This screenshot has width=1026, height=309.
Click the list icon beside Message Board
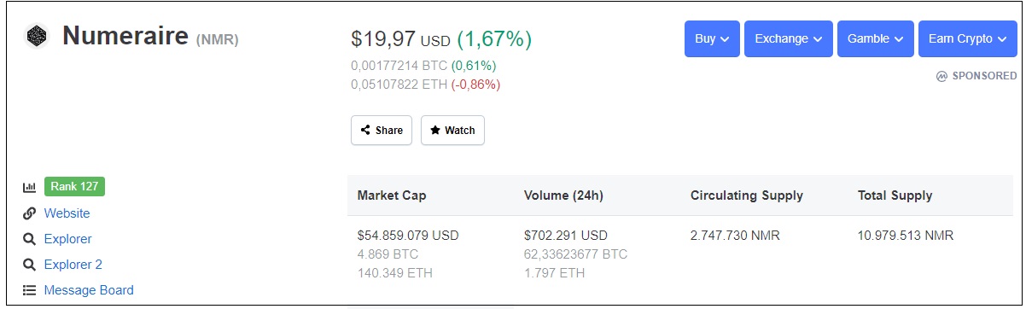tap(29, 290)
